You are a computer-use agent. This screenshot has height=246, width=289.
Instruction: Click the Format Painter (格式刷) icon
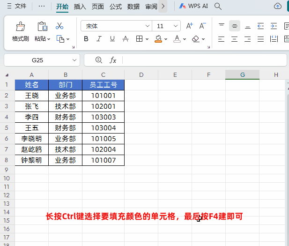21,26
